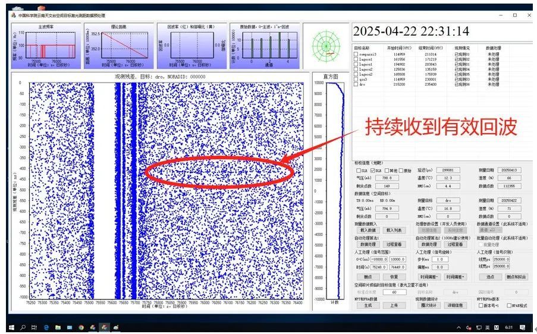Select end time 211014 in compassi3 row
The width and height of the screenshot is (537, 334).
tap(431, 54)
